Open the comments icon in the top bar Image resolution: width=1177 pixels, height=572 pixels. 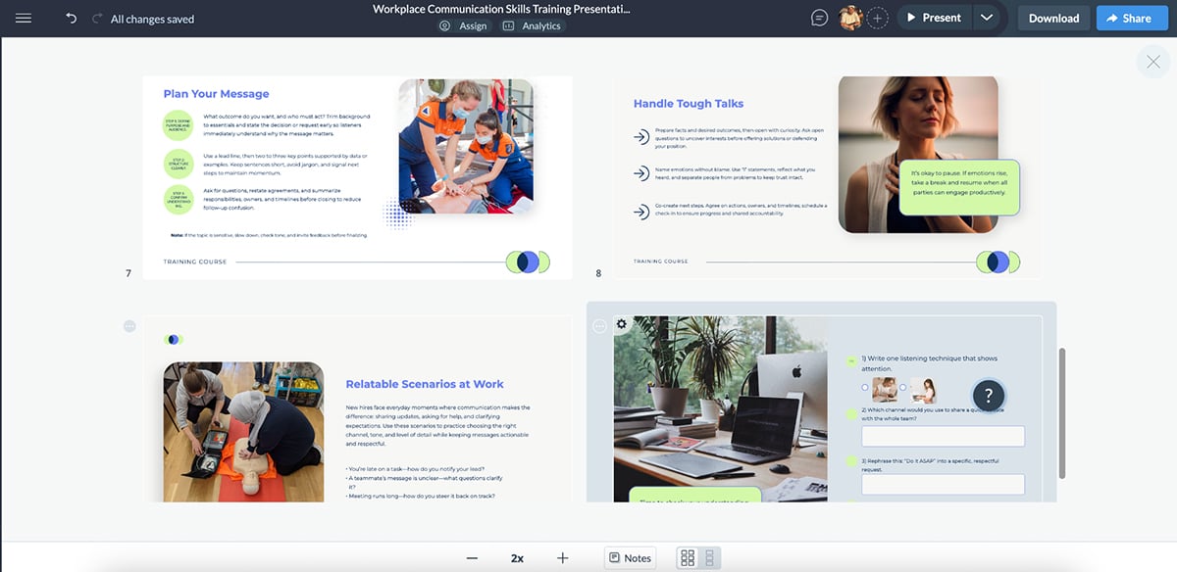(x=819, y=17)
